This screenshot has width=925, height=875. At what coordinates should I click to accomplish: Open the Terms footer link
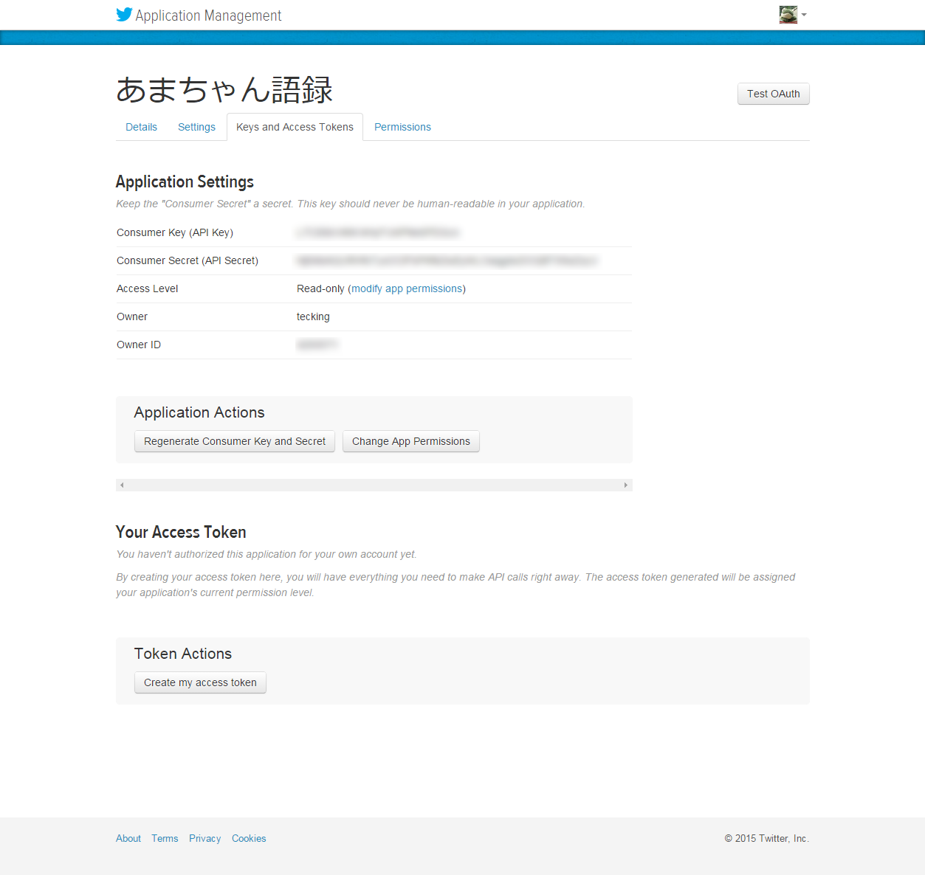click(x=165, y=838)
